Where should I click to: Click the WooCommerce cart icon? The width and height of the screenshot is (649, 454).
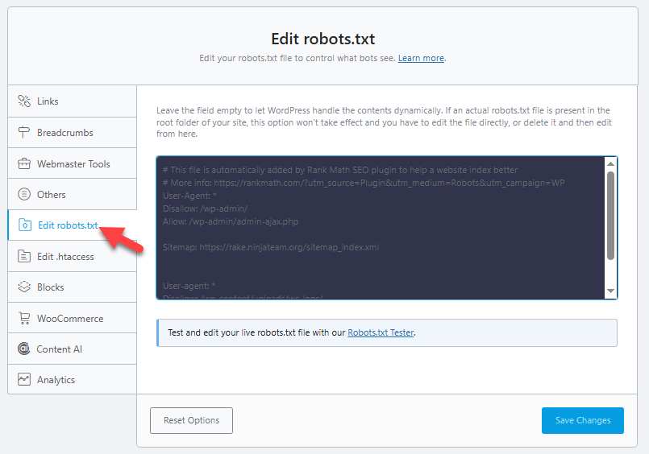[x=23, y=319]
